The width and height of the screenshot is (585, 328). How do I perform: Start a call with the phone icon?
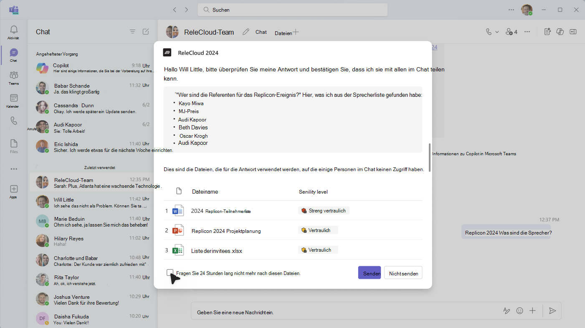click(489, 32)
